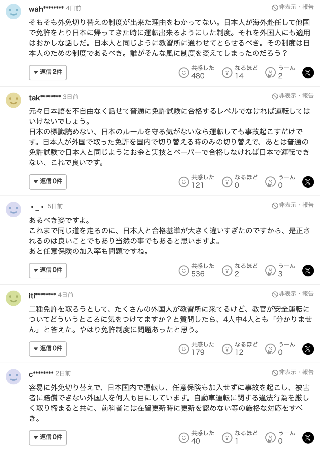Click 非表示・報告 on wah's comment
The image size is (320, 450).
tap(293, 7)
